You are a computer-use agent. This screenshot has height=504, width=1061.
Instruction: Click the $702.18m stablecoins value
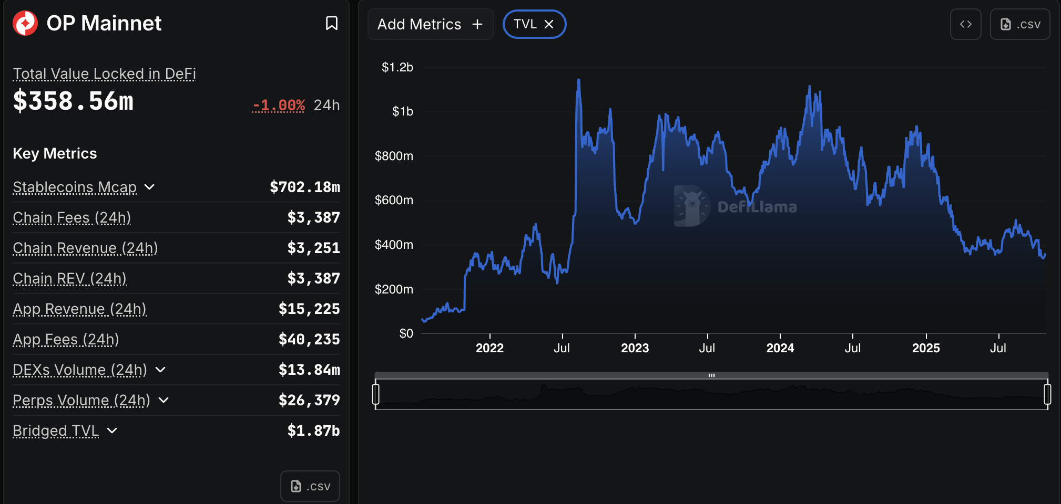305,187
